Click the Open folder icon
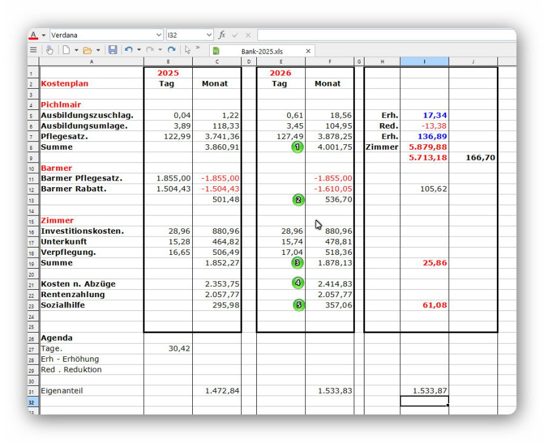This screenshot has width=544, height=442. [87, 50]
